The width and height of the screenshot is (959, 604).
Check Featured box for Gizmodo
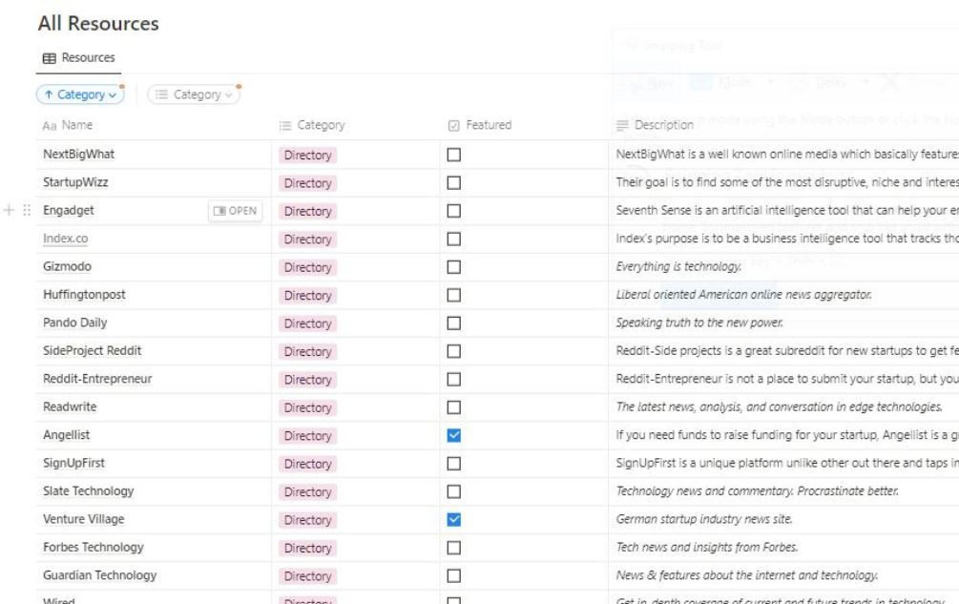pyautogui.click(x=454, y=267)
